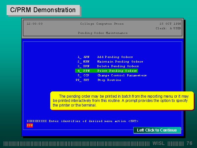197x148 pixels.
Task: Click the C/PRM Demonstration title box
Action: 43,10
